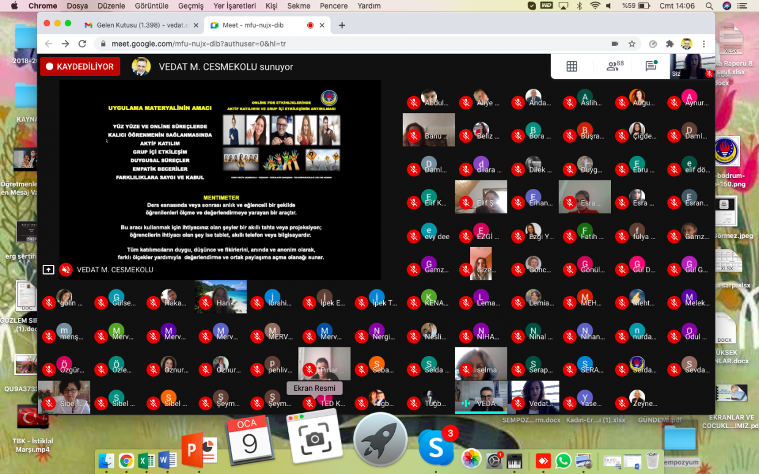Image resolution: width=759 pixels, height=474 pixels.
Task: Launch PowerPoint from the Dock
Action: 200,450
